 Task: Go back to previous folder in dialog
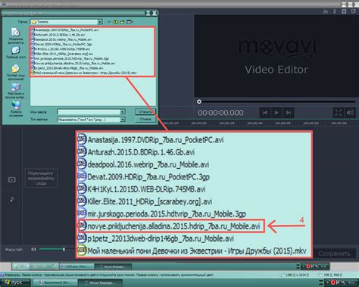[x=109, y=22]
